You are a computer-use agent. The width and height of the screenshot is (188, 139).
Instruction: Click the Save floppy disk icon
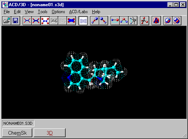16,20
